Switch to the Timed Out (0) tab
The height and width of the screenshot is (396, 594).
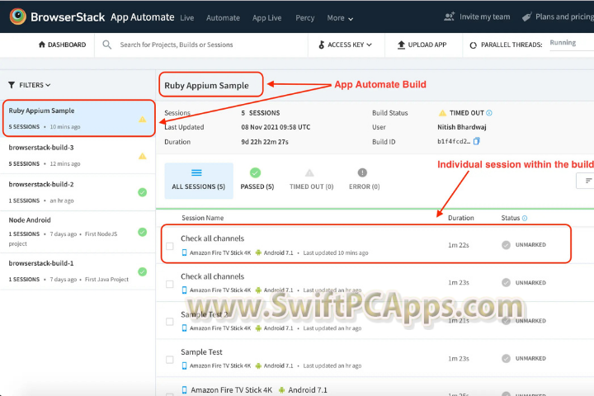tap(311, 181)
